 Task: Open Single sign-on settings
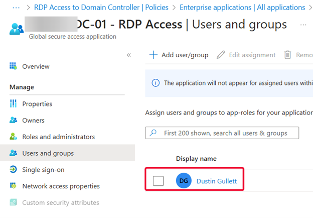click(43, 170)
